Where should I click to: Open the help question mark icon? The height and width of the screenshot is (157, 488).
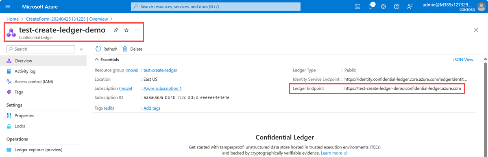(397, 6)
